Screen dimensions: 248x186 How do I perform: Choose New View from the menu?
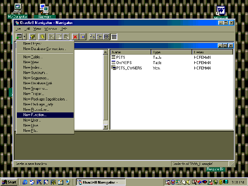[45, 62]
